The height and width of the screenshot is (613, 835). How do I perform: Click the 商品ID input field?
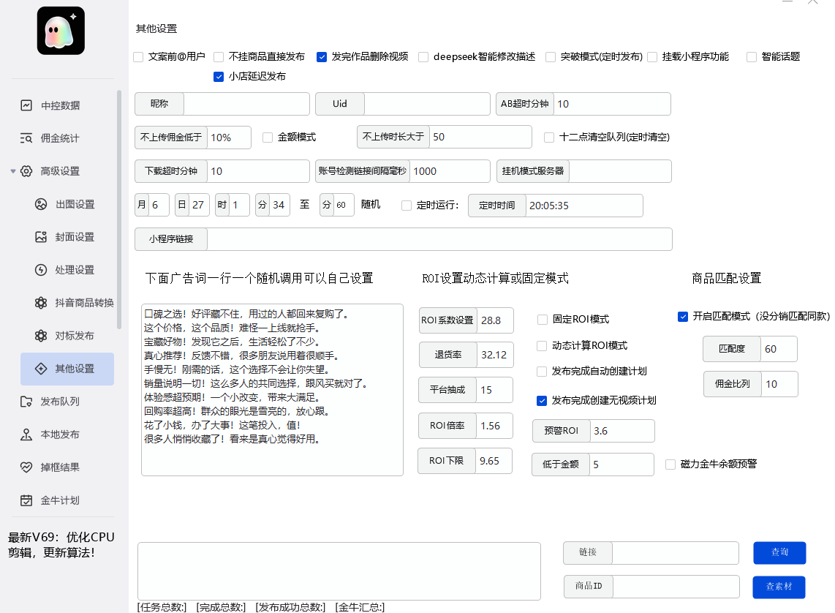tap(676, 587)
